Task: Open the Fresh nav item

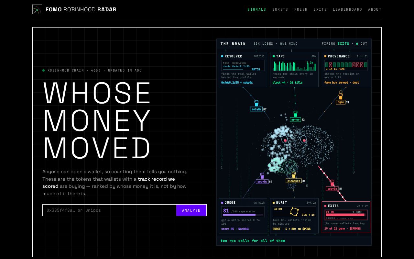Action: pyautogui.click(x=301, y=9)
